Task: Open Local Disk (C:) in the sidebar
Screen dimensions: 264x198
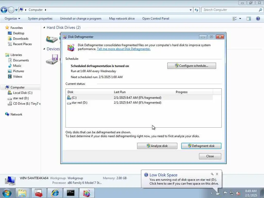Action: [x=23, y=93]
